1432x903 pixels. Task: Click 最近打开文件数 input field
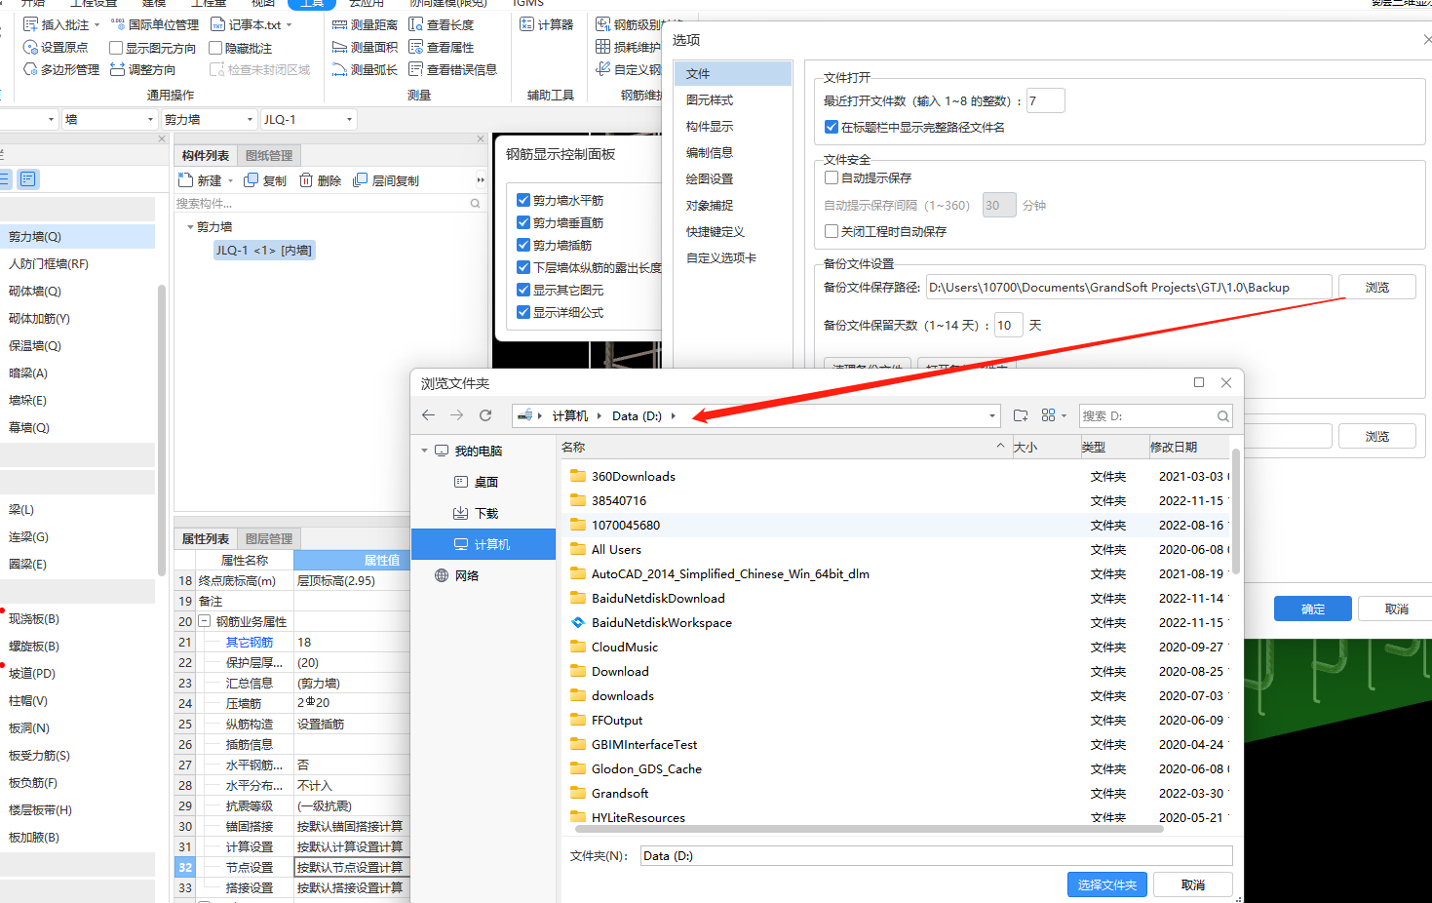[x=1045, y=100]
